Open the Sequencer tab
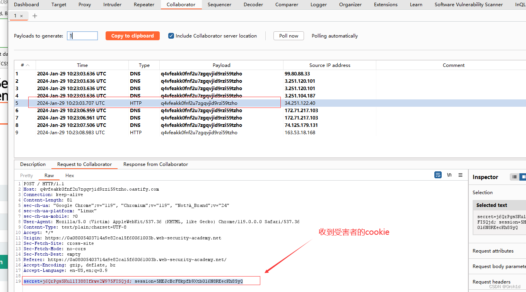The height and width of the screenshot is (292, 526). (x=219, y=5)
